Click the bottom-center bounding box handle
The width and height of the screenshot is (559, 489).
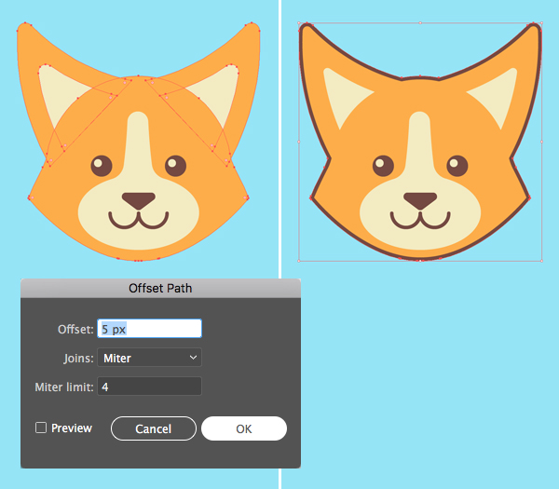coord(420,261)
